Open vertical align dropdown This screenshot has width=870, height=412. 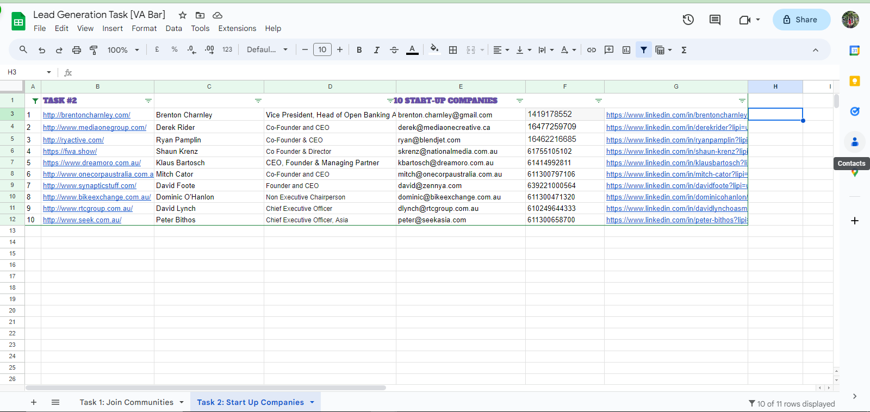point(524,50)
